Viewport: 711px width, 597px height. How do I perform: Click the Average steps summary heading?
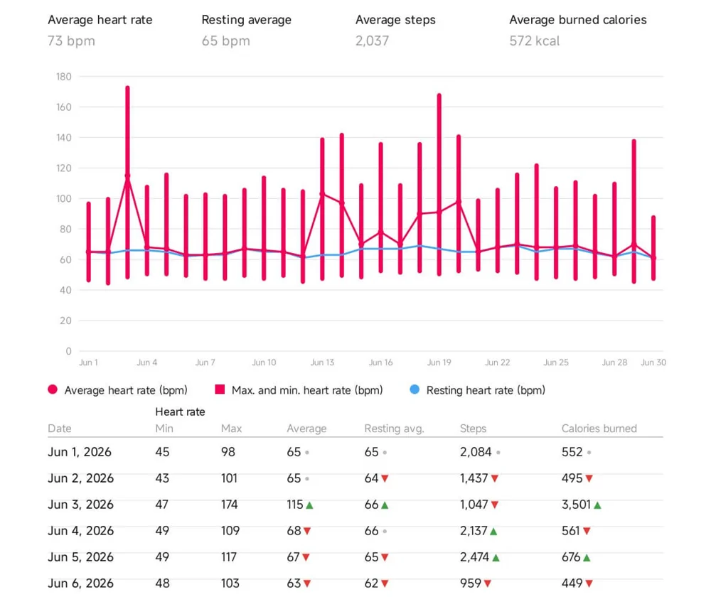(395, 20)
